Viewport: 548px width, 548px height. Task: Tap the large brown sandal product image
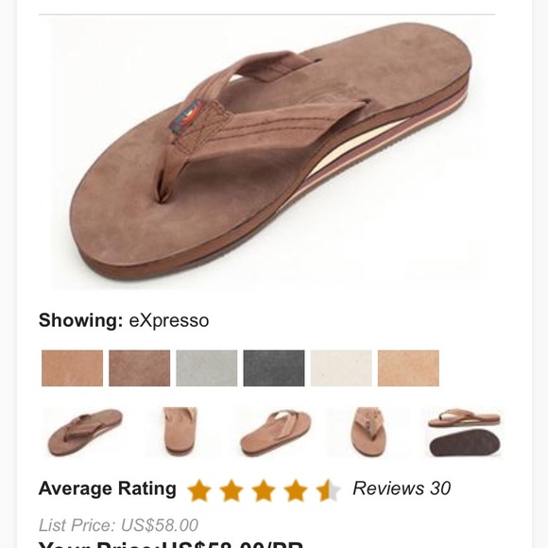click(266, 154)
